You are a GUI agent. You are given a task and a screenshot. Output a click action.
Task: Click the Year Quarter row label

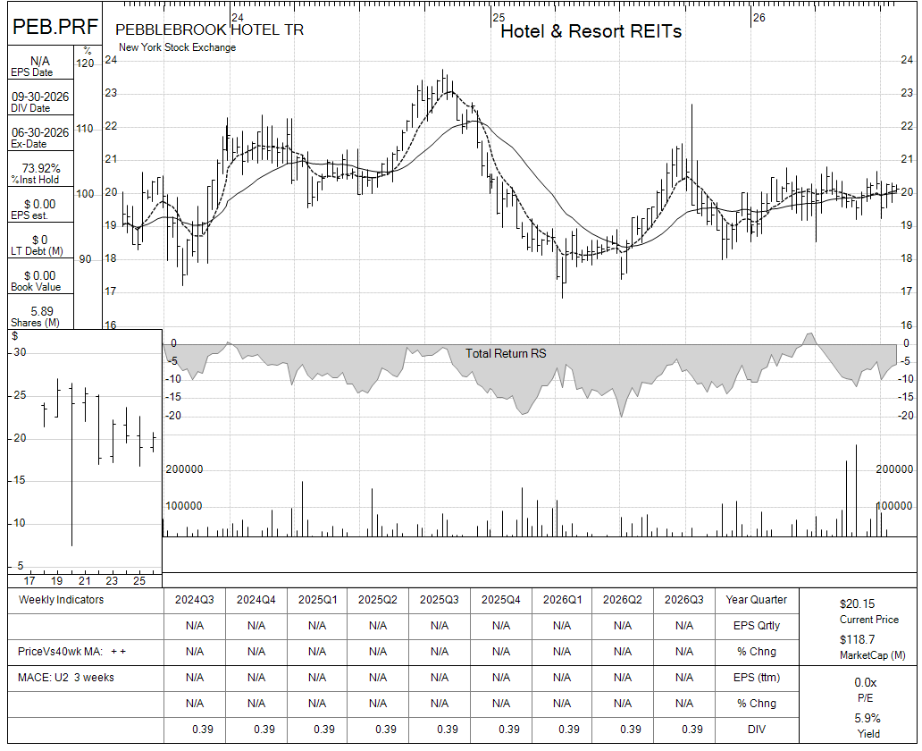coord(756,600)
